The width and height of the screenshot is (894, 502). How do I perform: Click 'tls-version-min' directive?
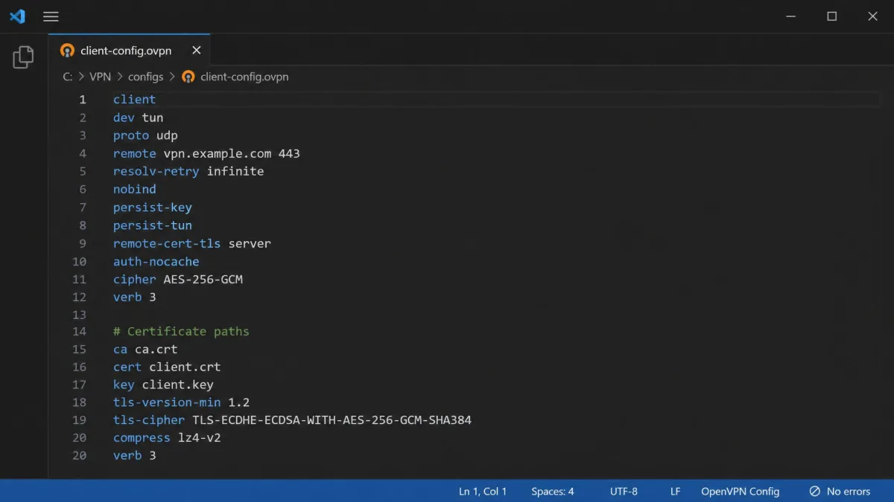(167, 402)
